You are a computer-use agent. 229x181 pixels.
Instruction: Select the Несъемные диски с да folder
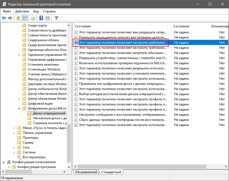pos(47,118)
